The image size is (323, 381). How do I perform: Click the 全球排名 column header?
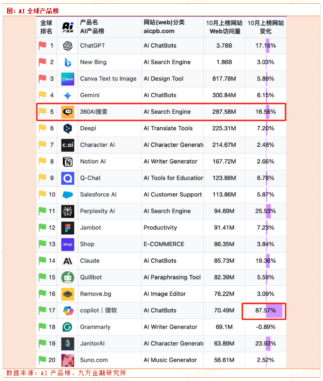tap(46, 27)
